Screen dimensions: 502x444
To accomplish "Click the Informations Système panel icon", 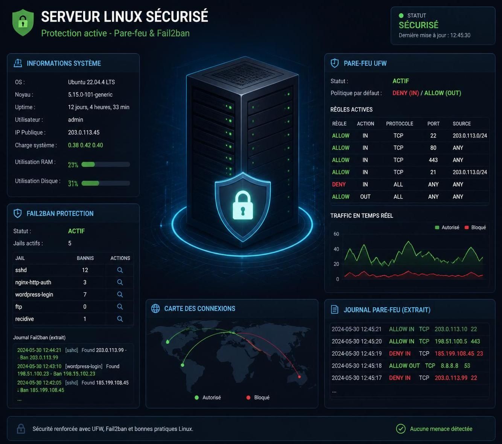I will 18,63.
